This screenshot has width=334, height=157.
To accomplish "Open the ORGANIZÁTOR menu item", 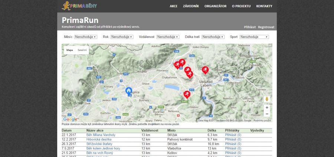I will pyautogui.click(x=215, y=6).
